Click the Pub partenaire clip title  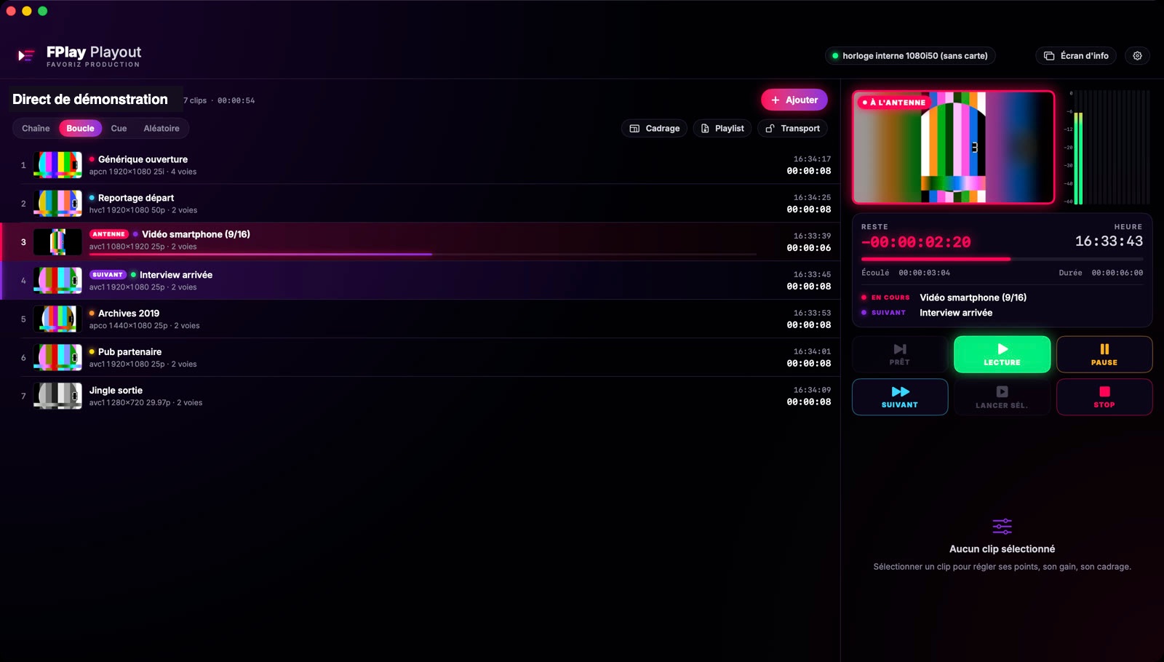click(129, 352)
